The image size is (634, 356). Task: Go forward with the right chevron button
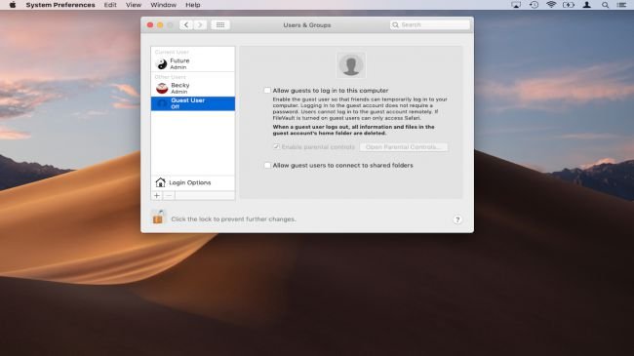click(200, 24)
